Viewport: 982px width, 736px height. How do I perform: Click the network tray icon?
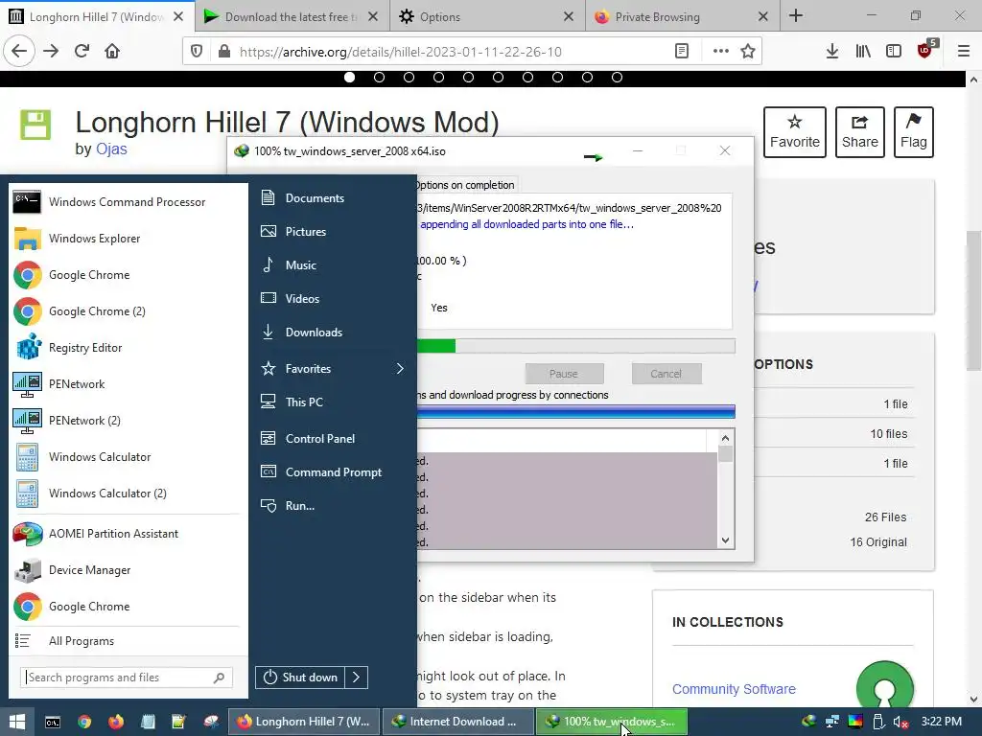(x=832, y=722)
